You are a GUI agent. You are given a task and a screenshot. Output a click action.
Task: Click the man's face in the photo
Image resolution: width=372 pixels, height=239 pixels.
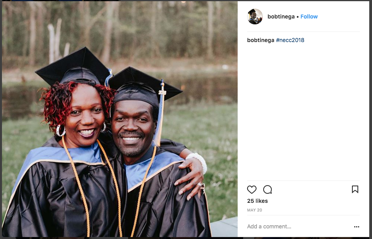(x=132, y=128)
